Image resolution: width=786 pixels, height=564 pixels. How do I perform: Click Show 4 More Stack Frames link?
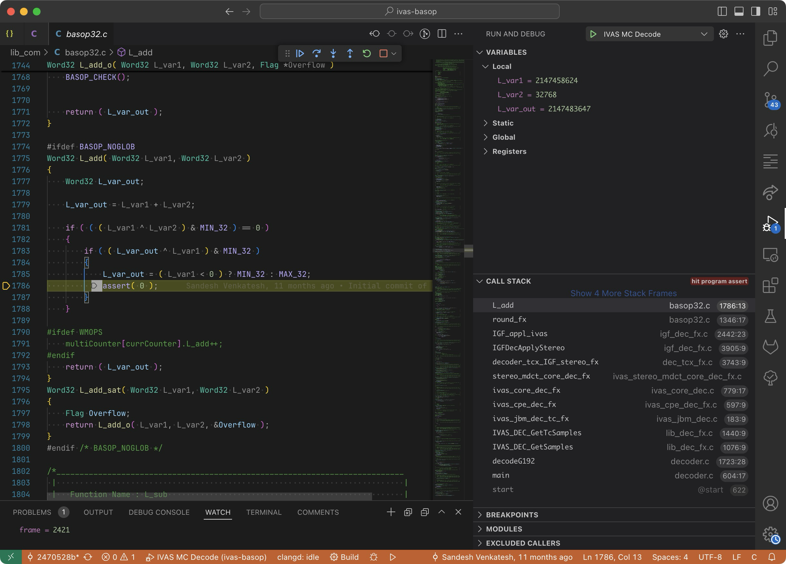point(623,293)
